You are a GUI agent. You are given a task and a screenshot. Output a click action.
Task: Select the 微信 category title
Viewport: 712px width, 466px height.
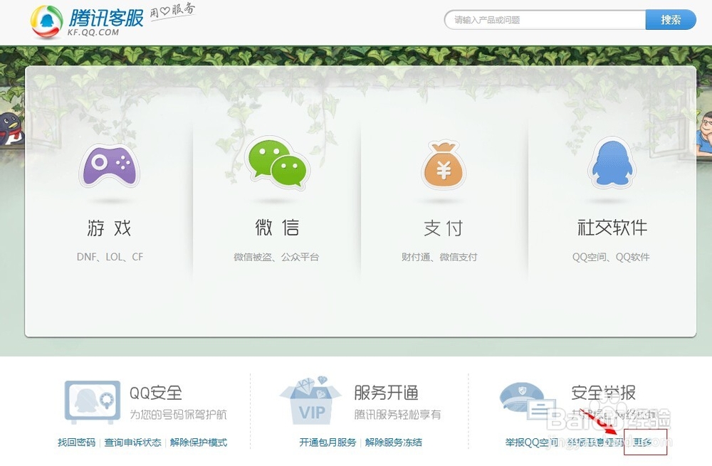tap(277, 228)
